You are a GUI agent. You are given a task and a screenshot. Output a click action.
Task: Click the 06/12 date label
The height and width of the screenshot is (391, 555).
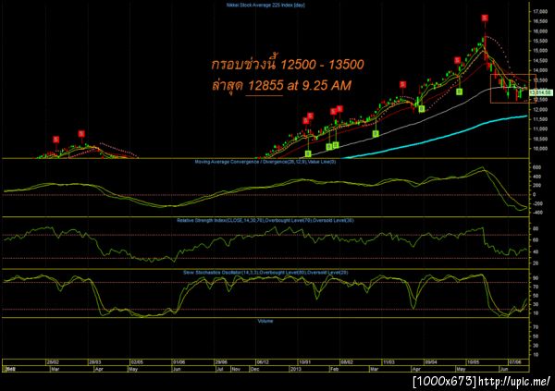coord(263,362)
